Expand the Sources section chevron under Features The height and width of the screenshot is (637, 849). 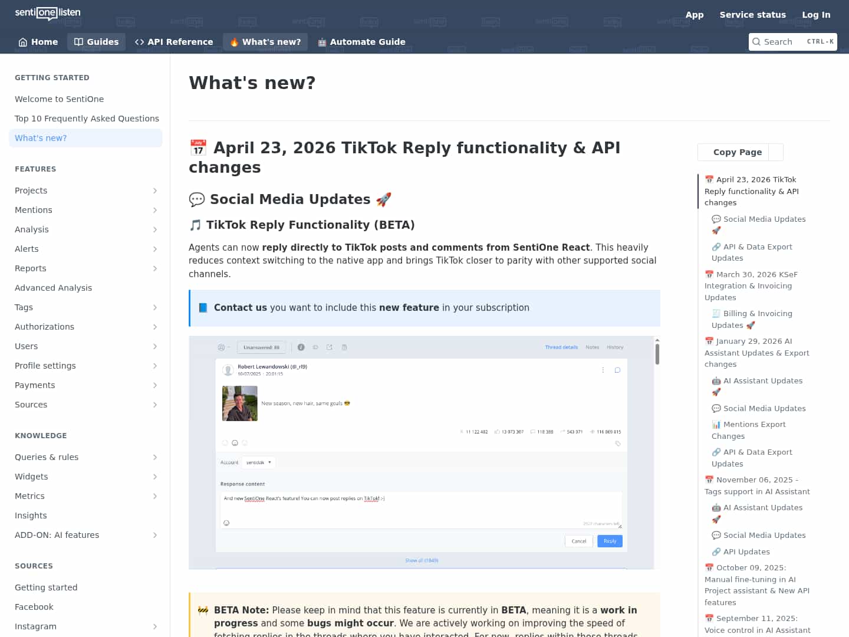(155, 405)
